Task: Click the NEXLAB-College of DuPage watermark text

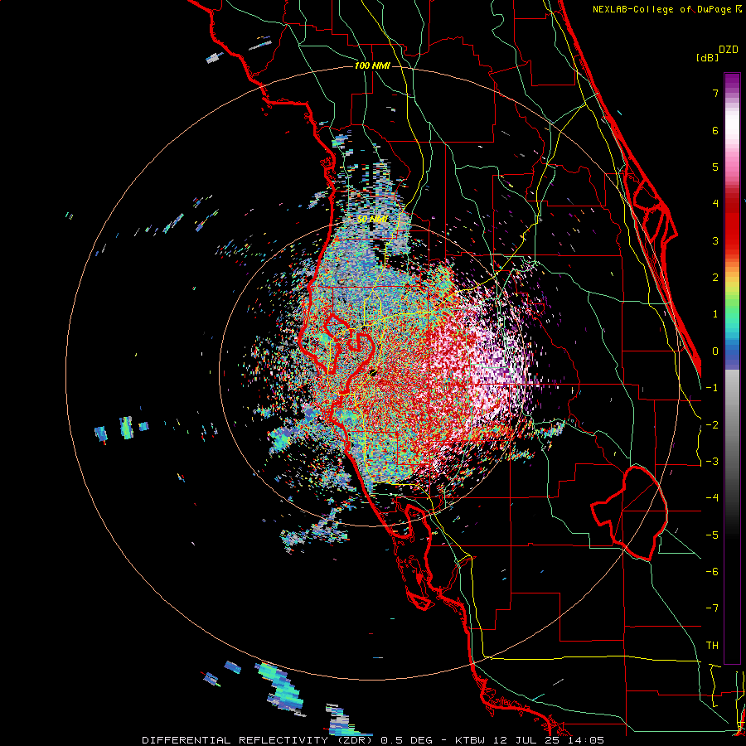Action: (x=667, y=9)
